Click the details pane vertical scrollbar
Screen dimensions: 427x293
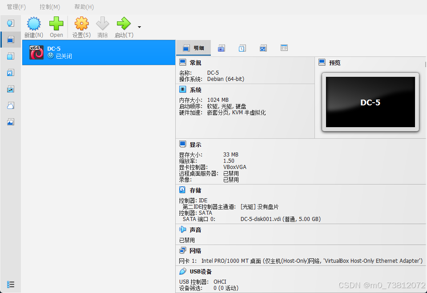(425, 64)
